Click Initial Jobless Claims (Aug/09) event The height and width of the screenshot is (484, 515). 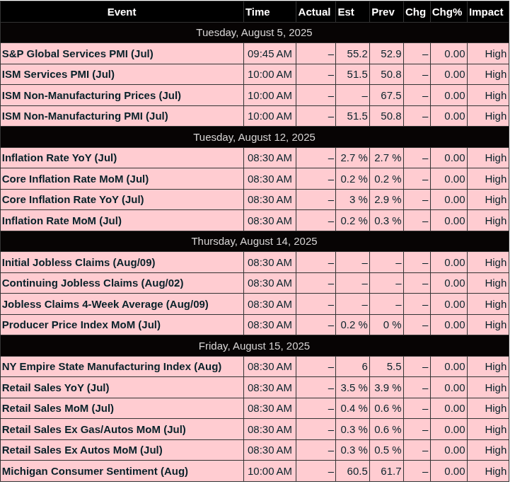point(122,263)
